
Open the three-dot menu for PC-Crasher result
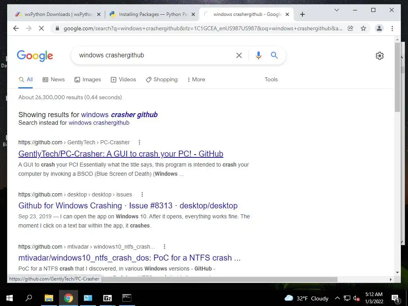click(139, 142)
